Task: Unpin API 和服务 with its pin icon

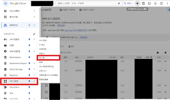Action: (29, 39)
